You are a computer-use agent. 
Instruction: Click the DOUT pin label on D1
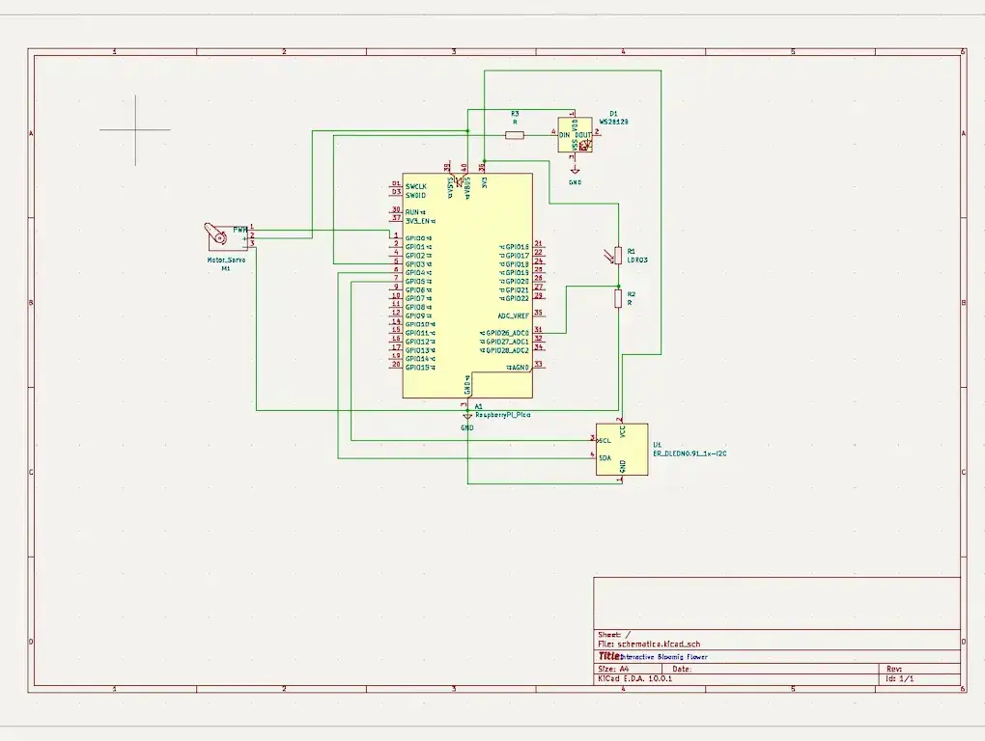[583, 135]
